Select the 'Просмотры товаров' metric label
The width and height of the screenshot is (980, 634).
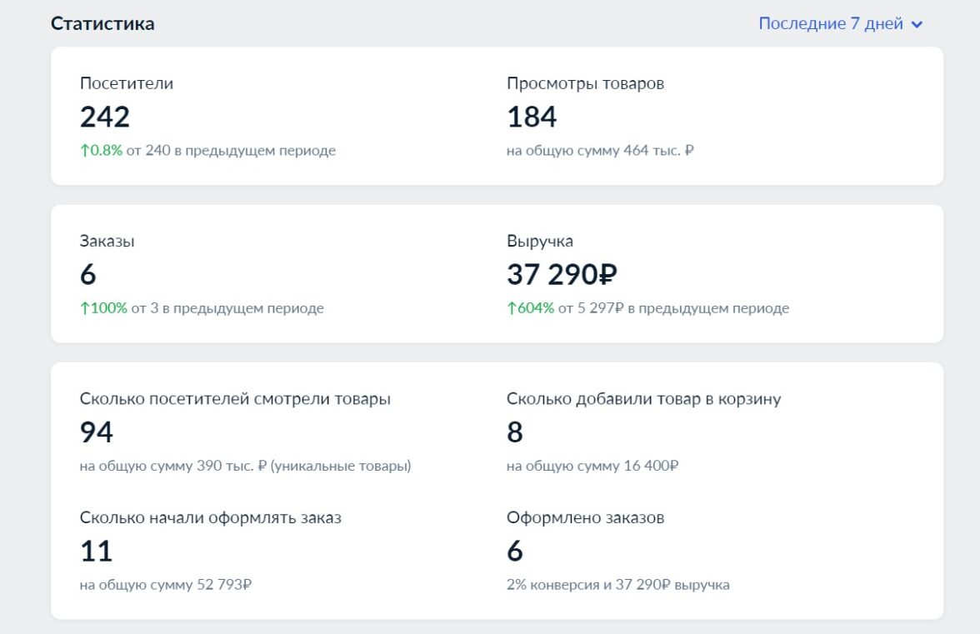coord(585,83)
